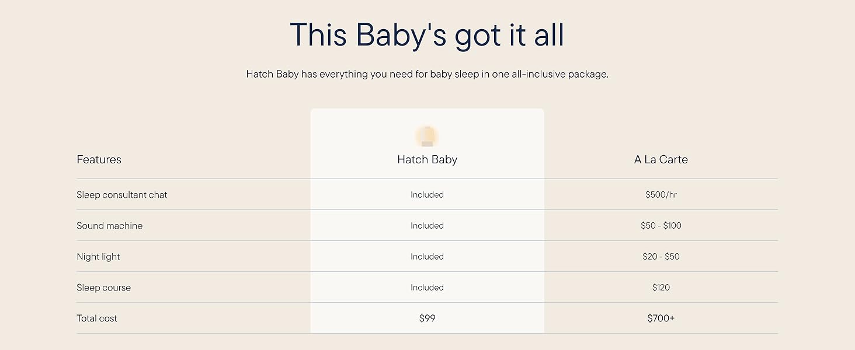Screen dimensions: 855x350
Task: Click Included in the Sleep consultant chat row
Action: 427,195
